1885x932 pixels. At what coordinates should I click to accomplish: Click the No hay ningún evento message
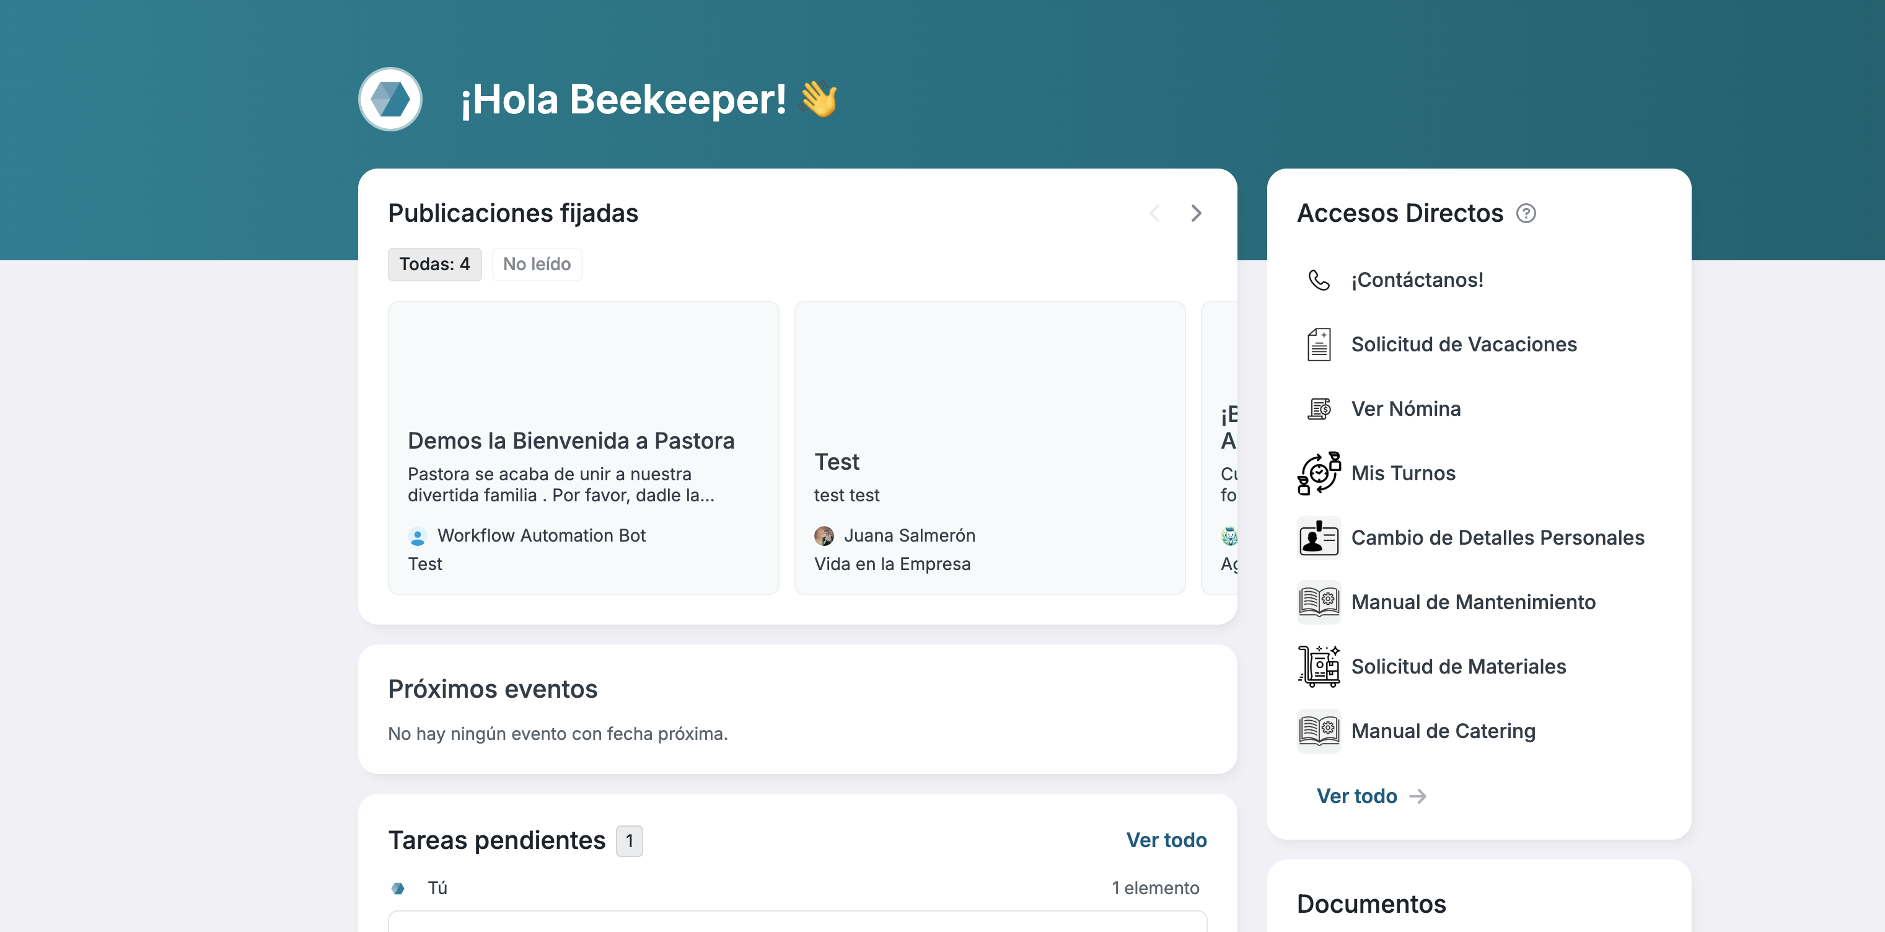click(558, 734)
